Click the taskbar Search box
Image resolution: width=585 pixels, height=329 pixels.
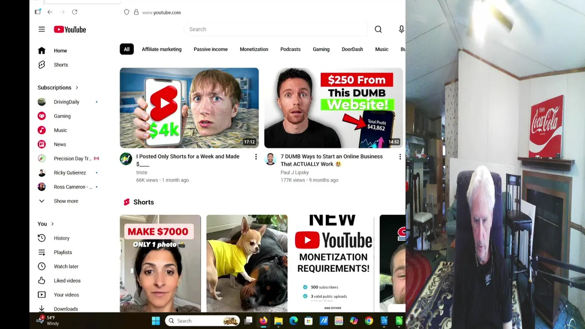coord(202,321)
